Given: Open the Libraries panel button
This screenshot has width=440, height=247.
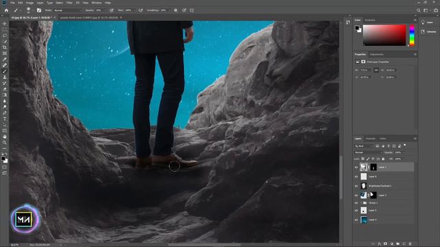Looking at the screenshot, I should [x=428, y=32].
